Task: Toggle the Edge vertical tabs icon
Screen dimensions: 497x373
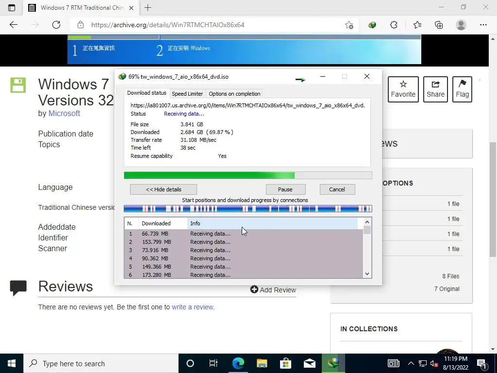Action: 12,8
